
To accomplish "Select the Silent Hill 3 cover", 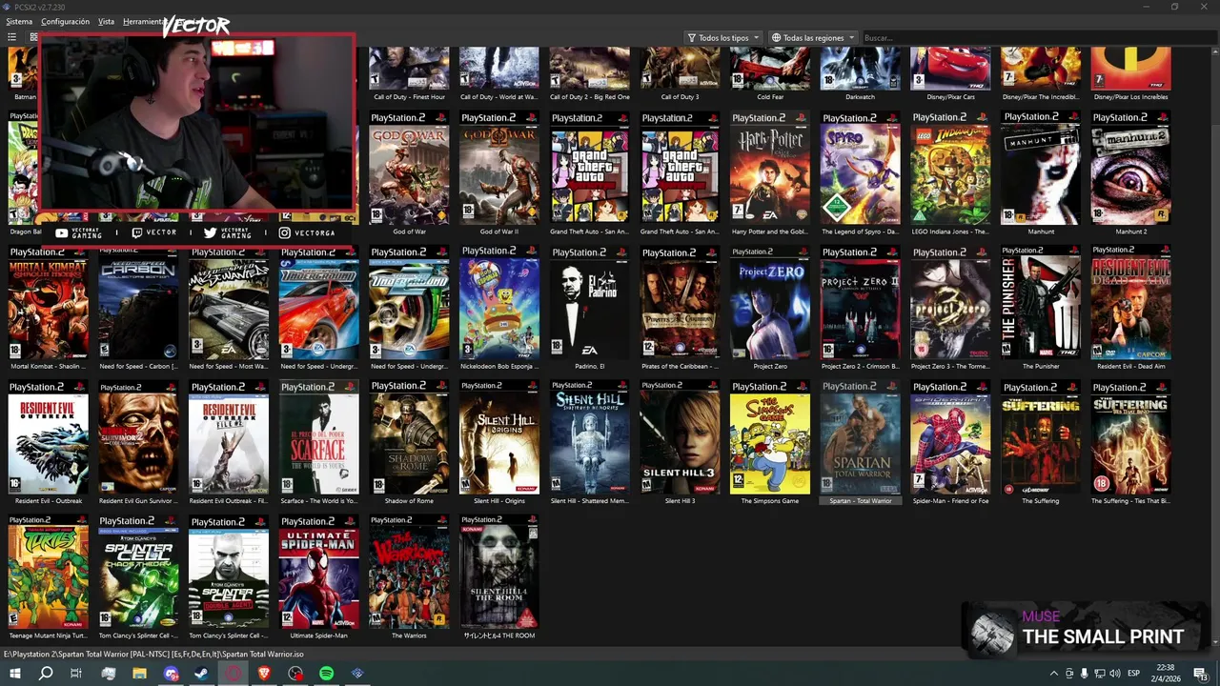I will [680, 437].
